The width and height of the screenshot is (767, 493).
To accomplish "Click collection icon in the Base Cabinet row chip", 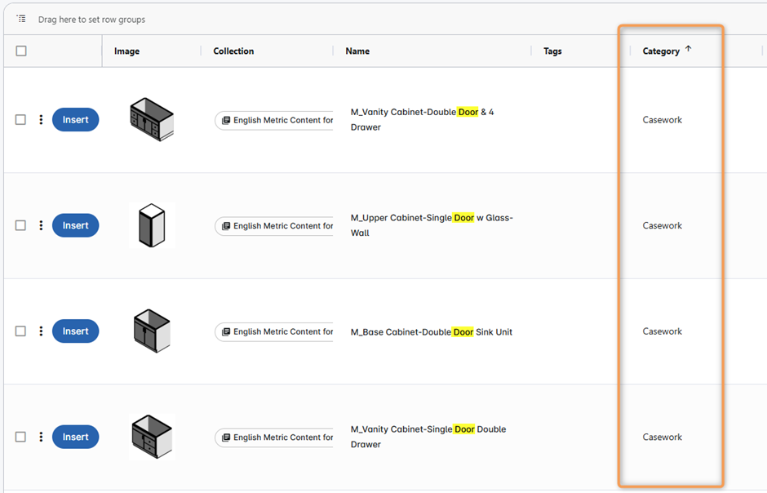I will tap(226, 332).
